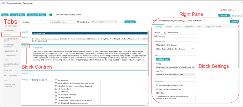This screenshot has height=107, width=243.
Task: Open the TextBox block type dropdown
Action: pyautogui.click(x=35, y=22)
